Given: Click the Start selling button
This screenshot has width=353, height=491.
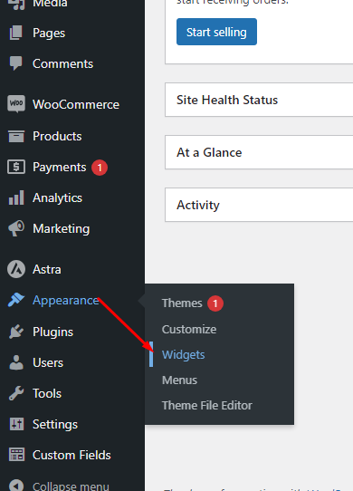Looking at the screenshot, I should pos(216,32).
